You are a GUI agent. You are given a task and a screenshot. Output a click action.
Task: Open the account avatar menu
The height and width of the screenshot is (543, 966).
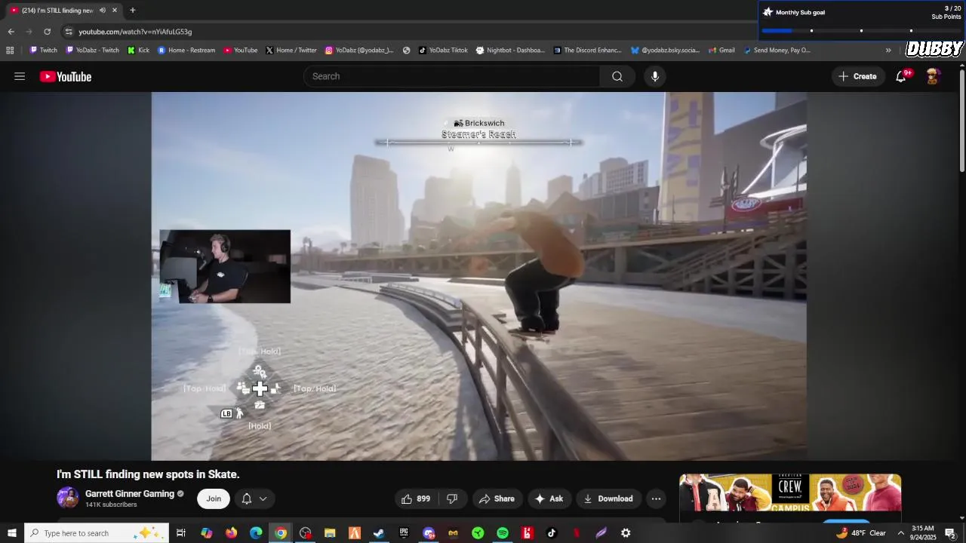tap(933, 76)
